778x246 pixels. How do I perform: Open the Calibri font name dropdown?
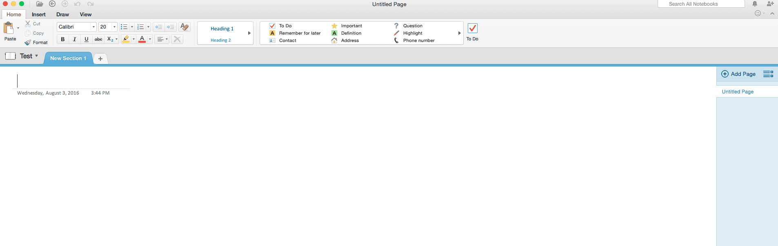(93, 27)
